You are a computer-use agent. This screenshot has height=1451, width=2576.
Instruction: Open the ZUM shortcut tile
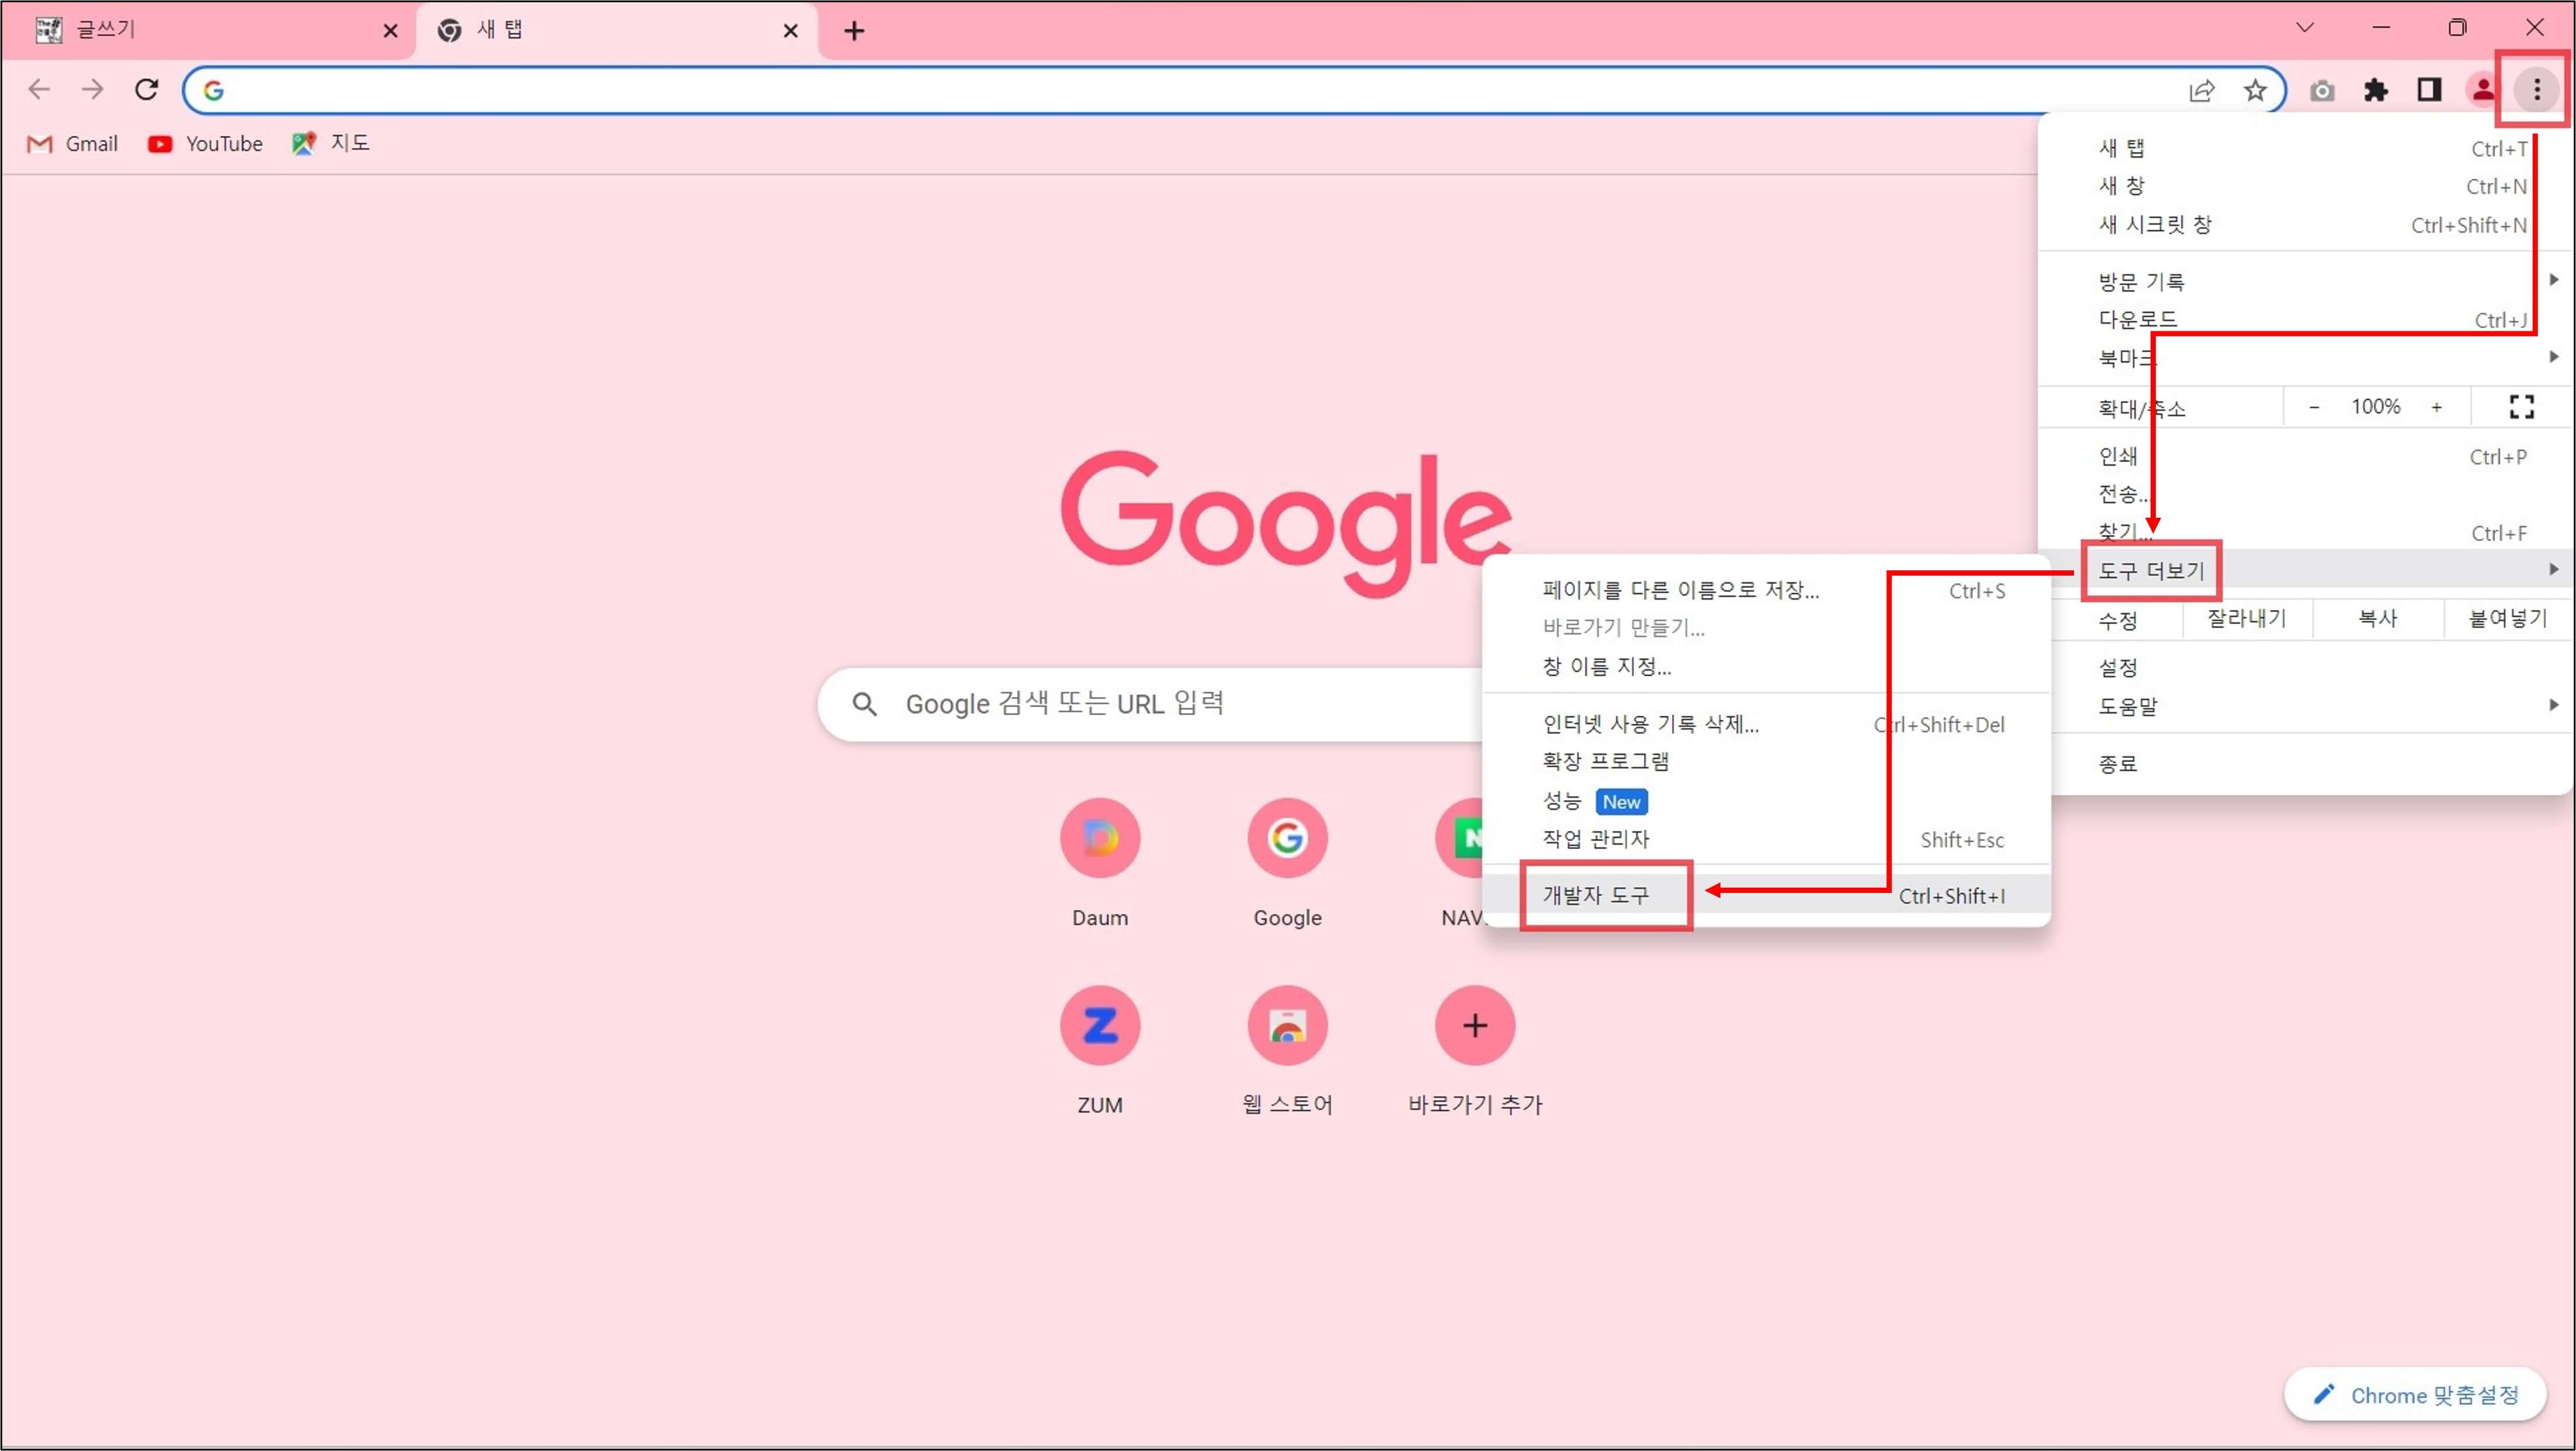click(x=1100, y=1026)
